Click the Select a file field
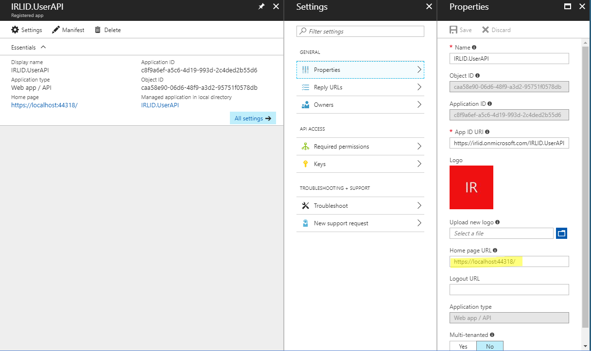 [x=502, y=234]
